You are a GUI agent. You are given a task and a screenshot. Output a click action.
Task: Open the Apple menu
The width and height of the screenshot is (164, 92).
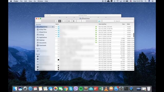(x=11, y=1)
